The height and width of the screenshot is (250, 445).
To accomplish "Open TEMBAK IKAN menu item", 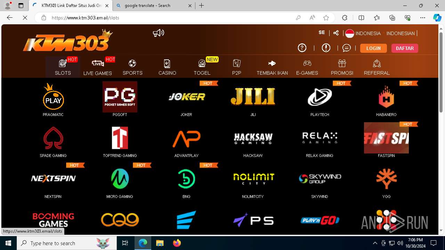I will point(272,67).
